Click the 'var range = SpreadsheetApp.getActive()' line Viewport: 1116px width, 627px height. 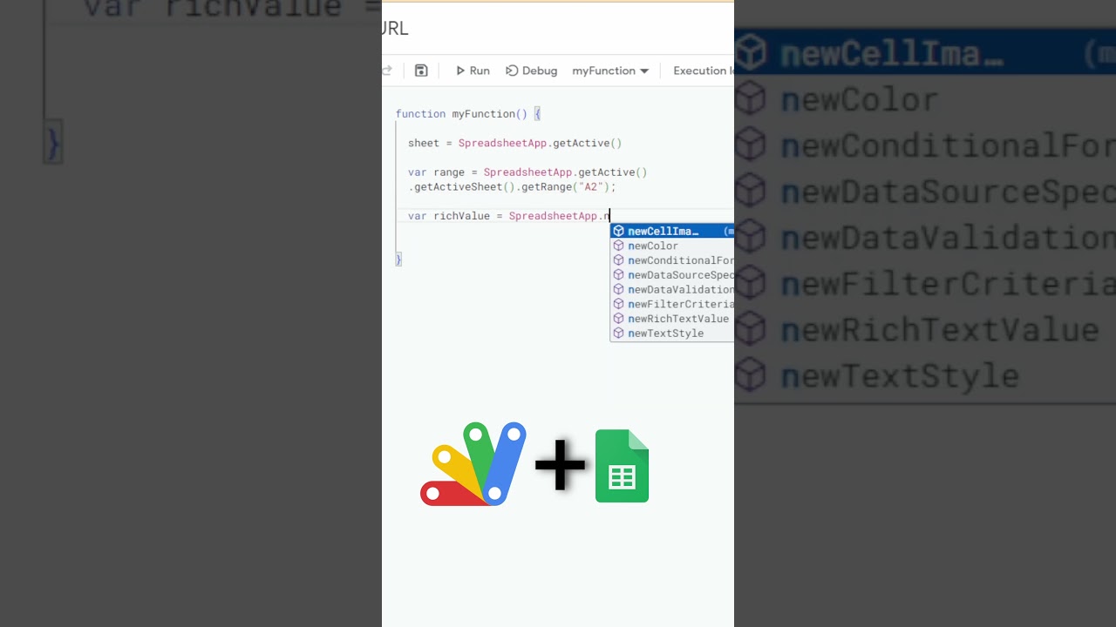[527, 172]
